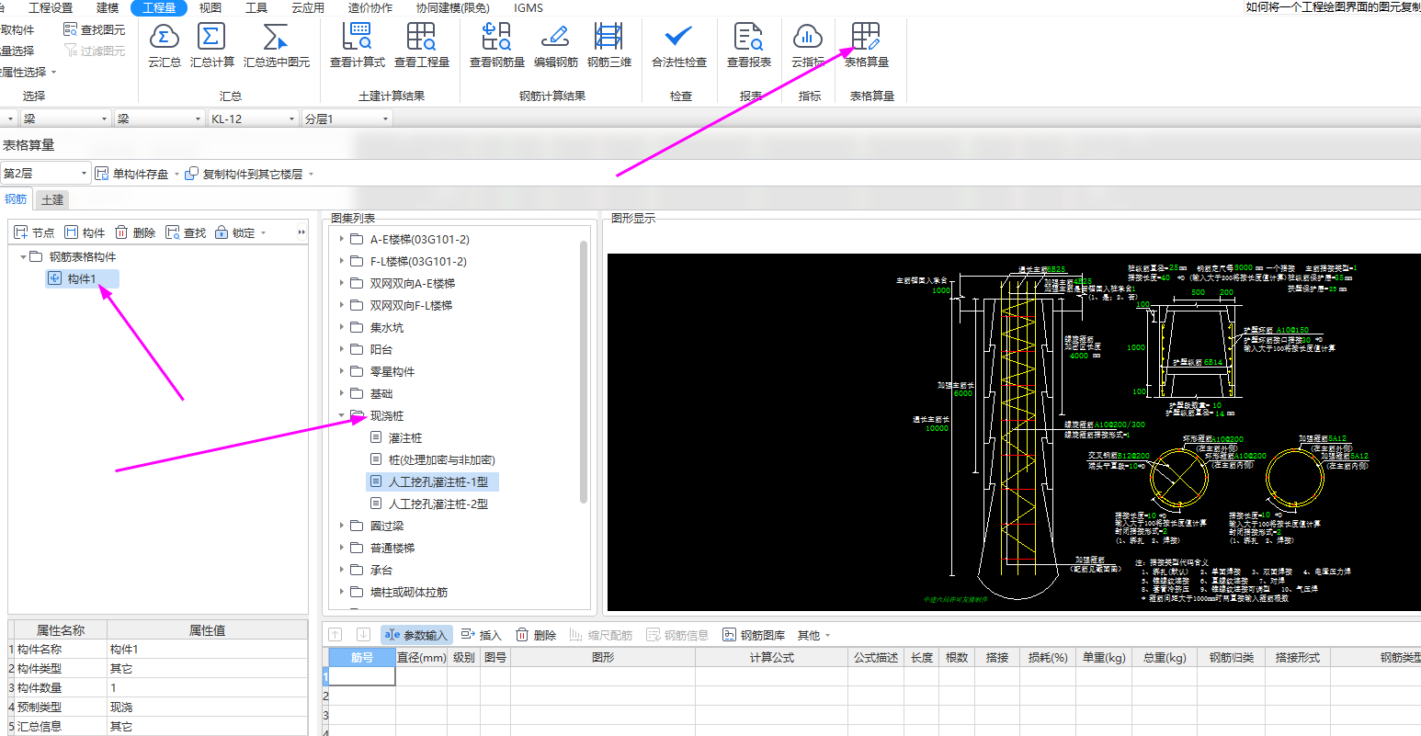This screenshot has width=1421, height=736.
Task: Expand more toolbar items chevron
Action: coord(301,232)
